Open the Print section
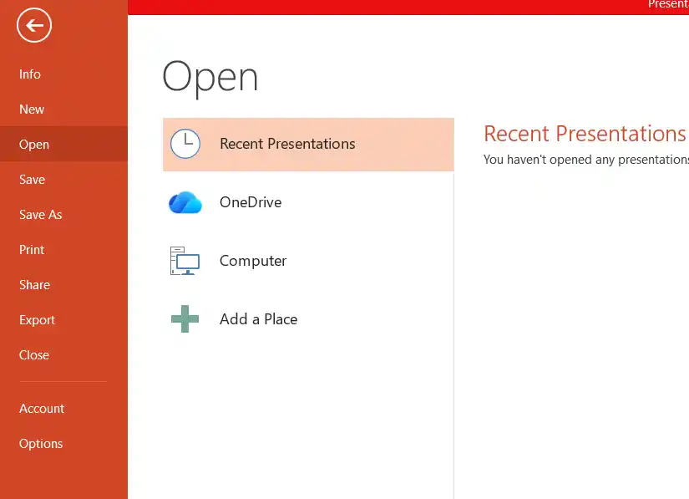This screenshot has width=689, height=499. click(x=63, y=250)
